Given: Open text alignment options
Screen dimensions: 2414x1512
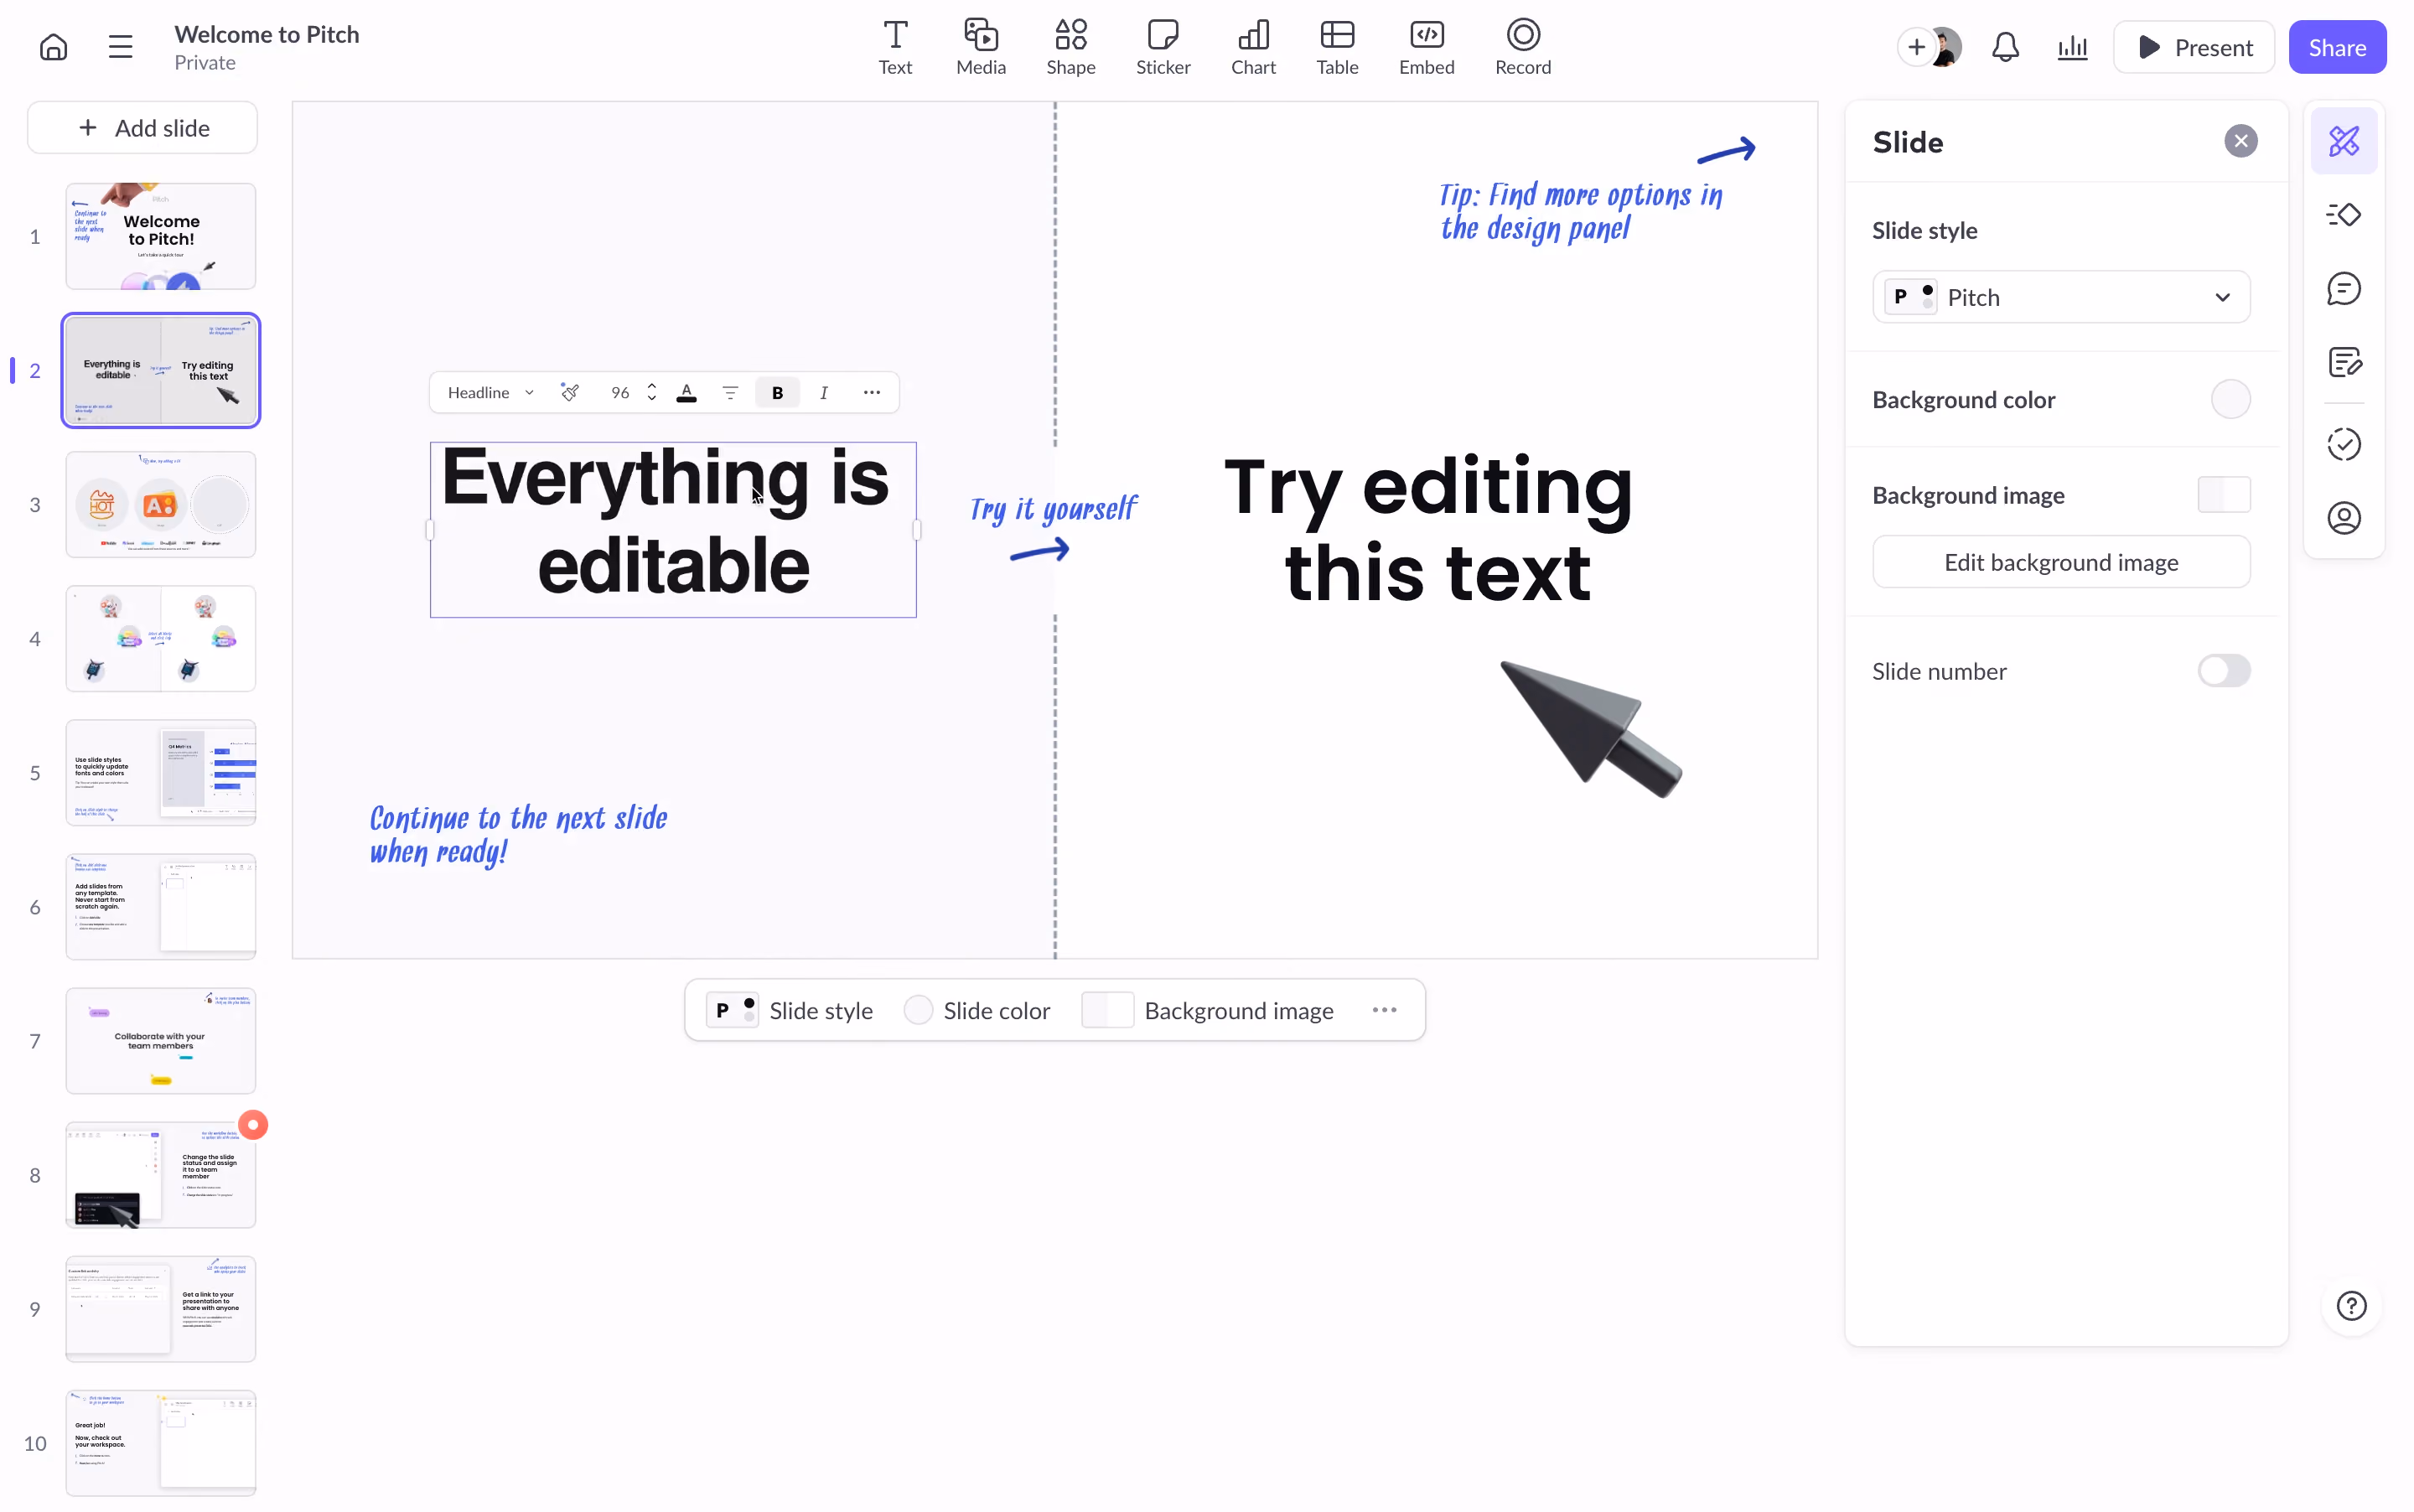Looking at the screenshot, I should coord(730,392).
